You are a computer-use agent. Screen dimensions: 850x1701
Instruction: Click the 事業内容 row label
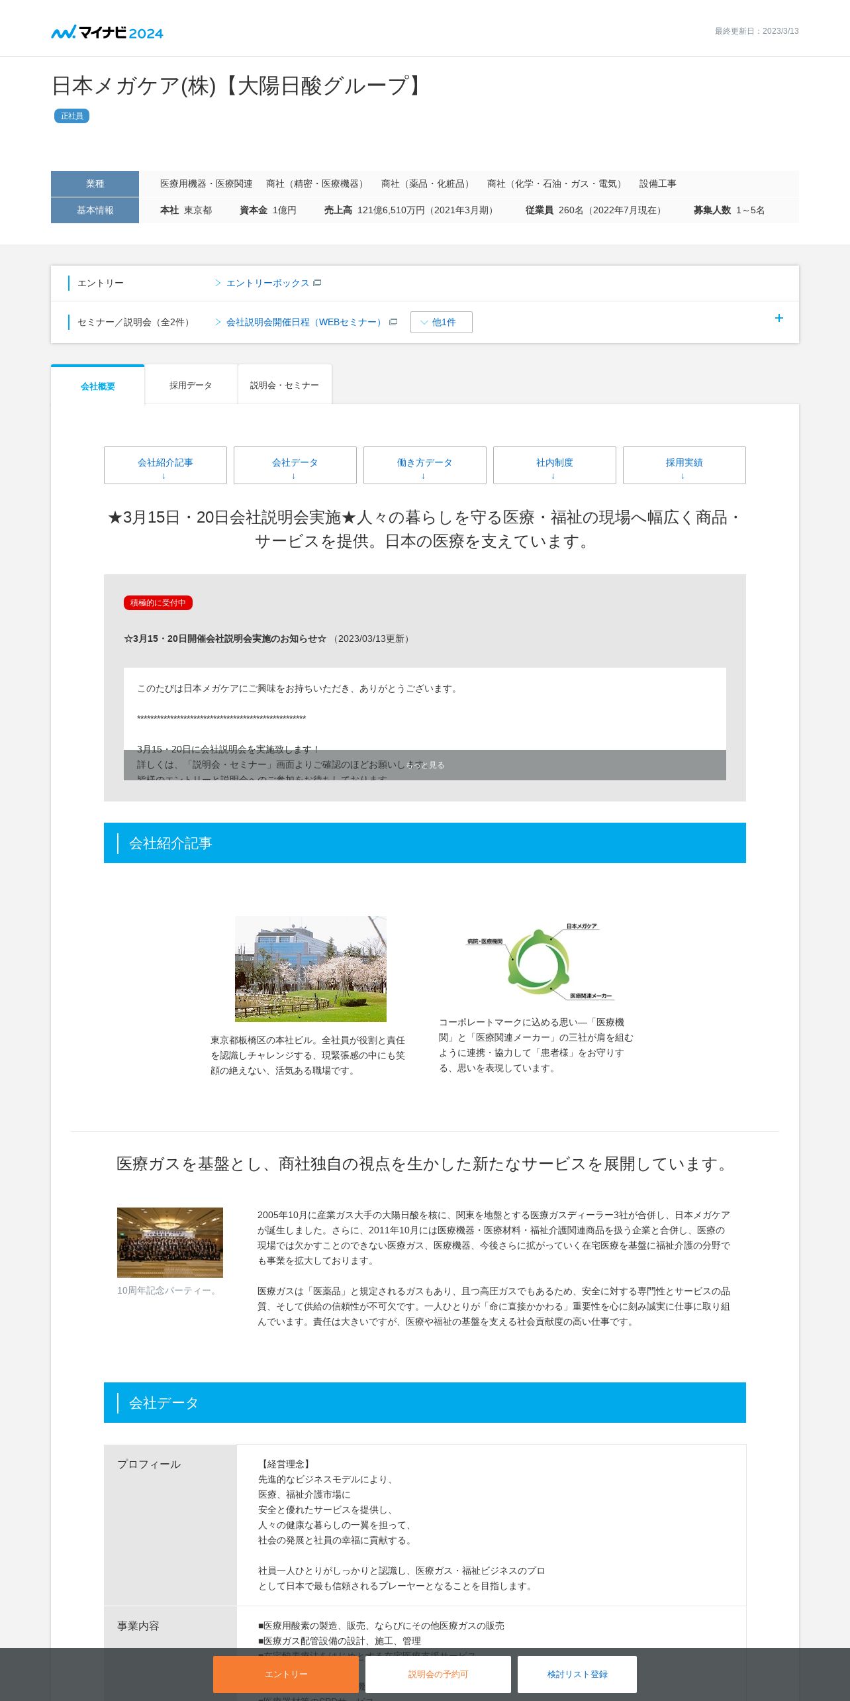138,1626
